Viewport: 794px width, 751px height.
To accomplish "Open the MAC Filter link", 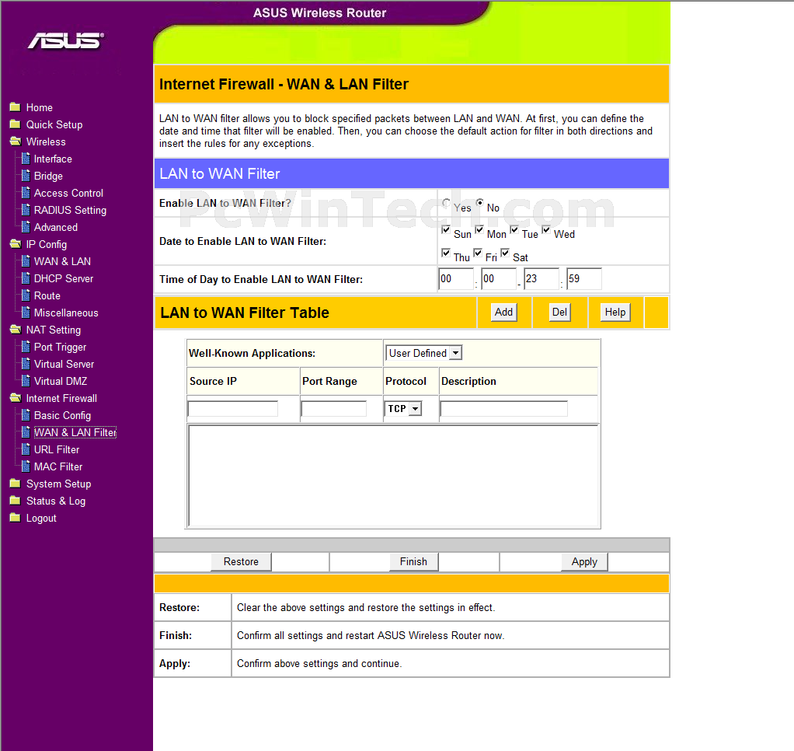I will 58,466.
